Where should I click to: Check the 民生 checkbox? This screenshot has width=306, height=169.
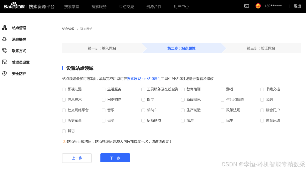(223, 121)
